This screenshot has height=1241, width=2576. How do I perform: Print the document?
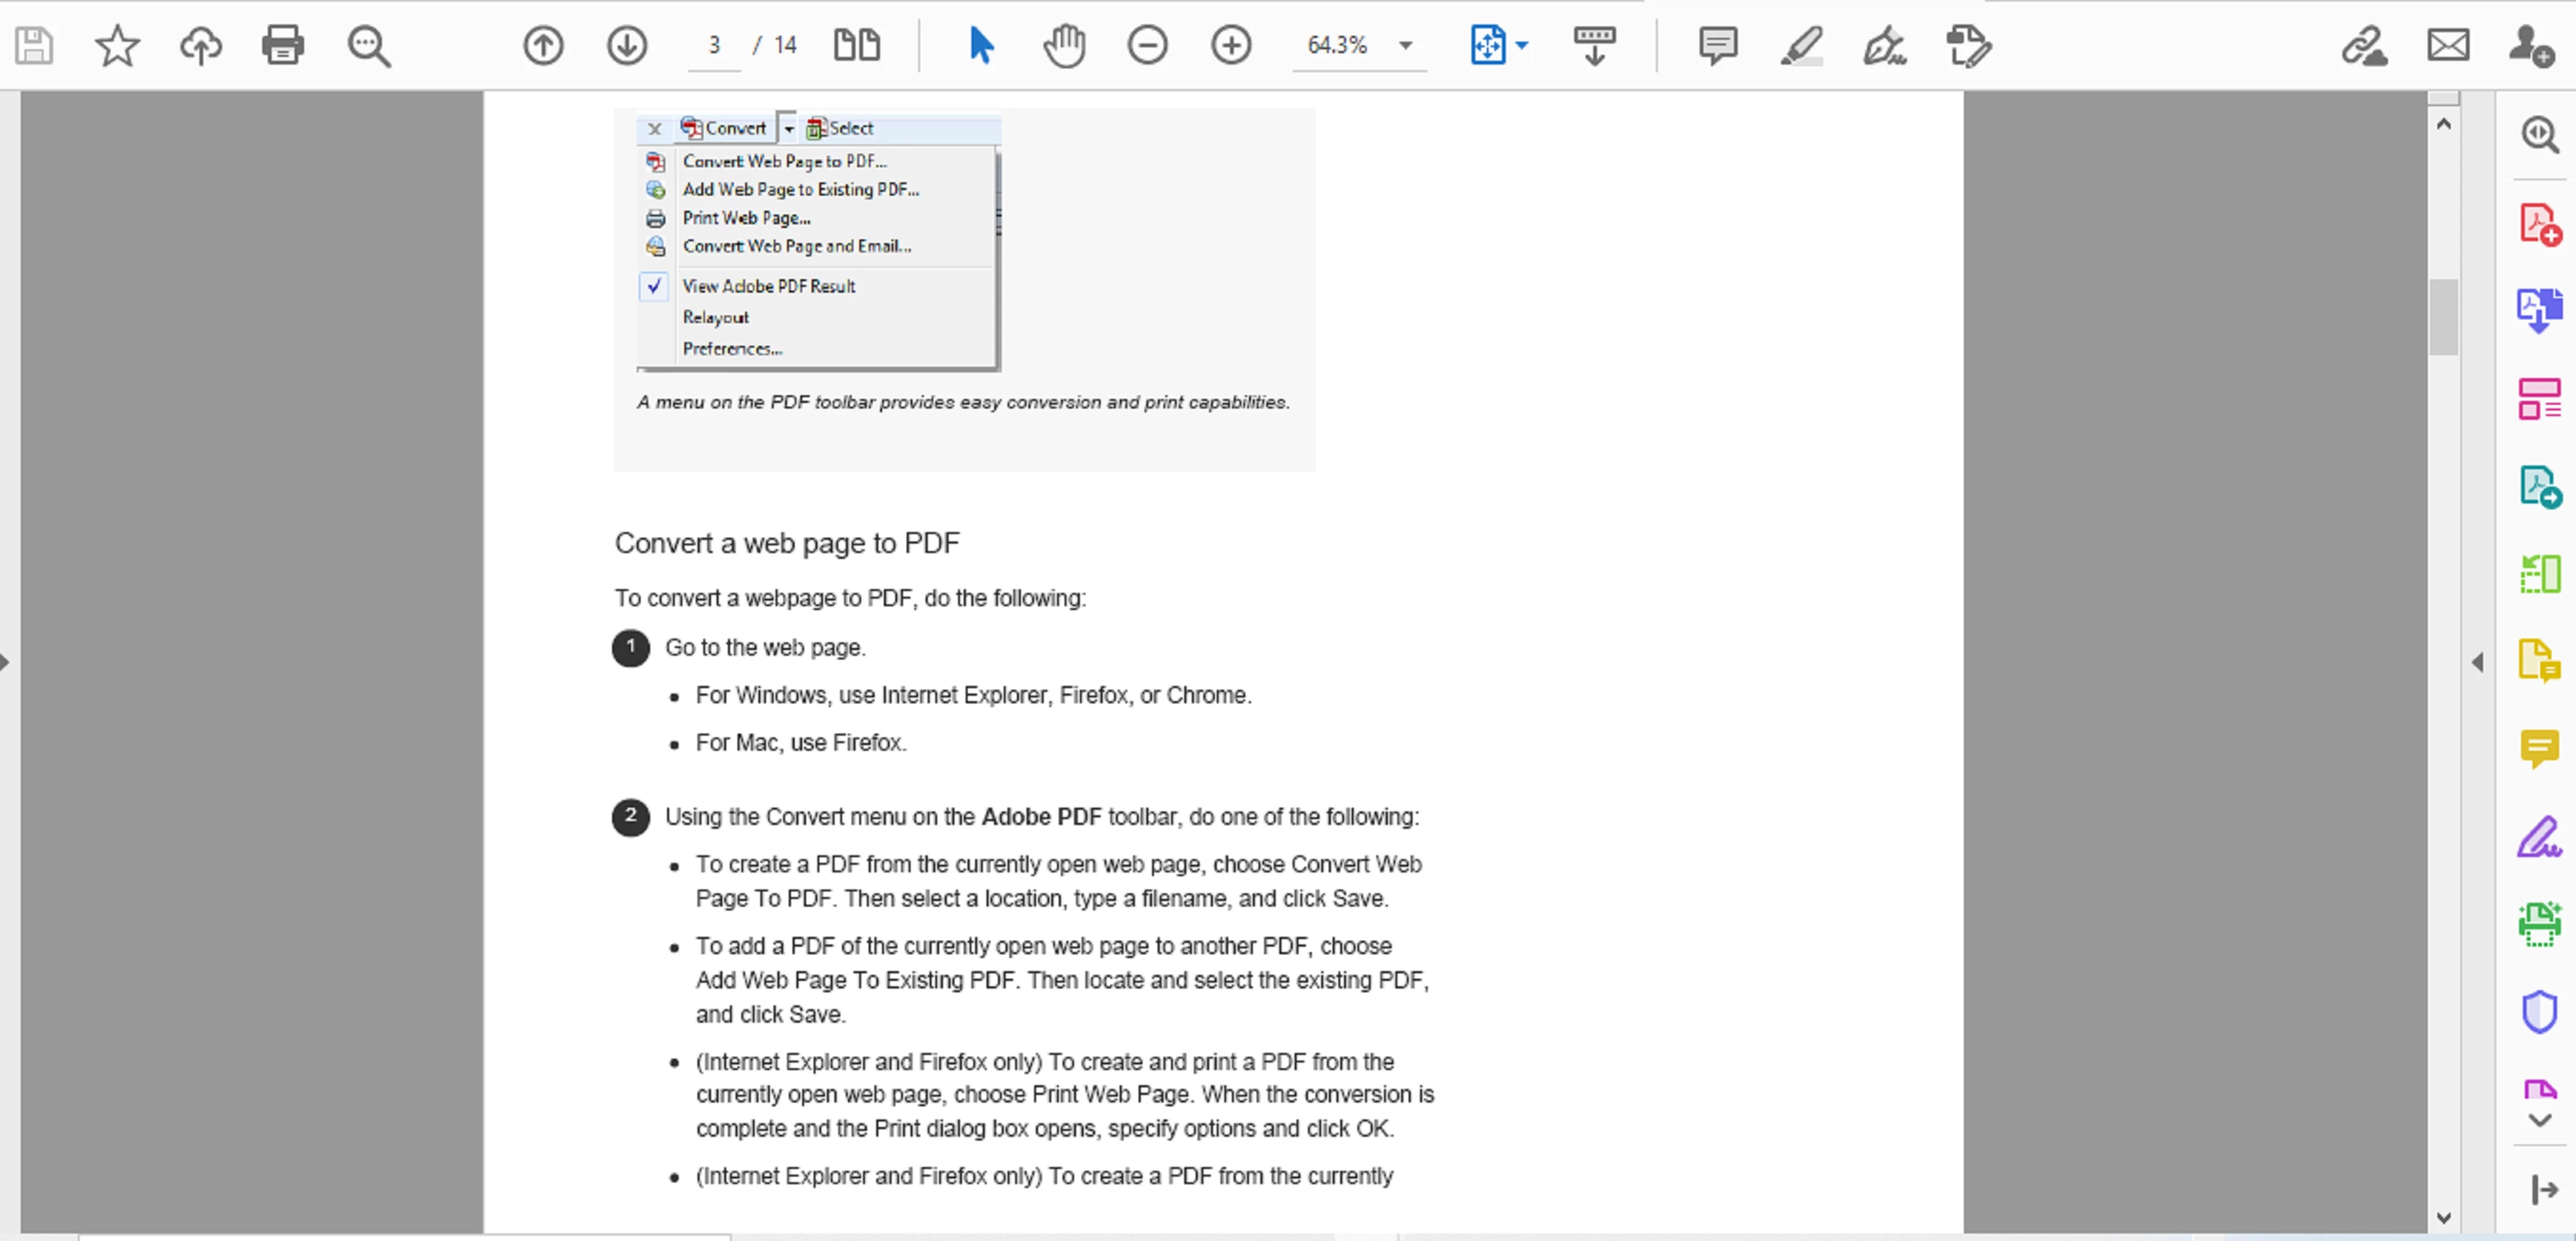tap(283, 45)
